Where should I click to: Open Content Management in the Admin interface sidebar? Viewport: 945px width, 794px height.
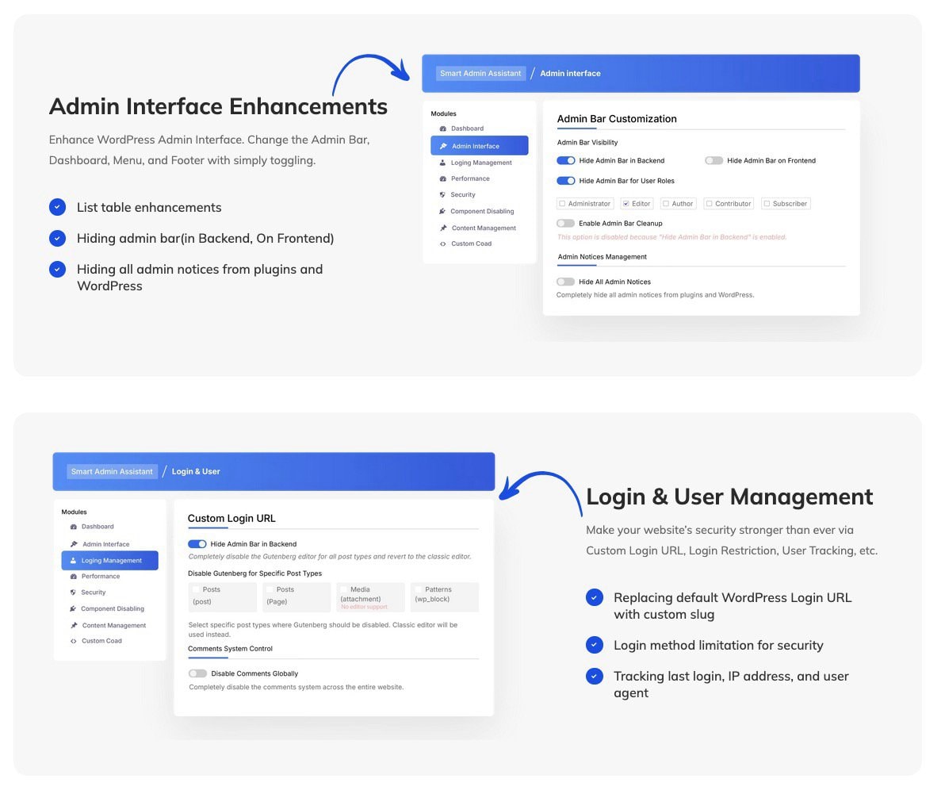pyautogui.click(x=483, y=228)
